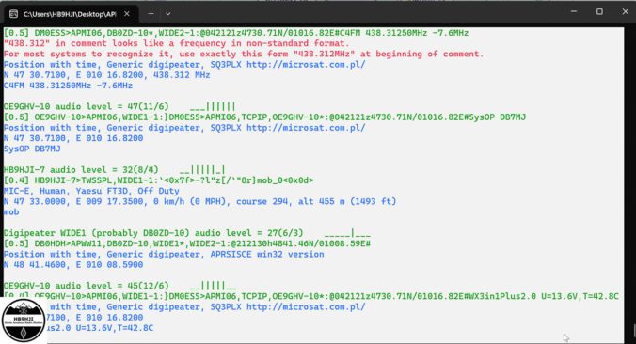This screenshot has height=344, width=636.
Task: Click "OE9GHV-10 audio level = 47(11/6)"
Action: (86, 106)
